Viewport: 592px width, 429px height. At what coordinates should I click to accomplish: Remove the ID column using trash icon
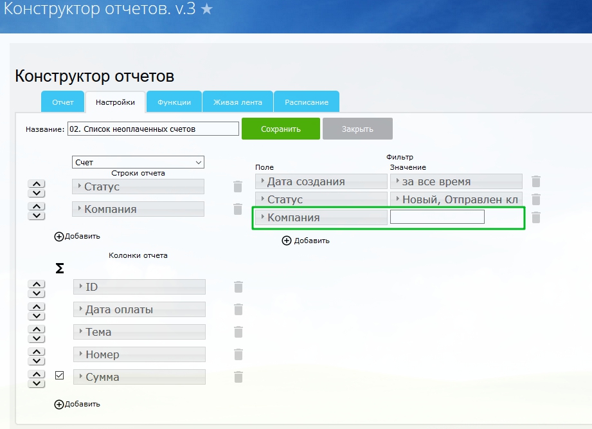click(238, 287)
